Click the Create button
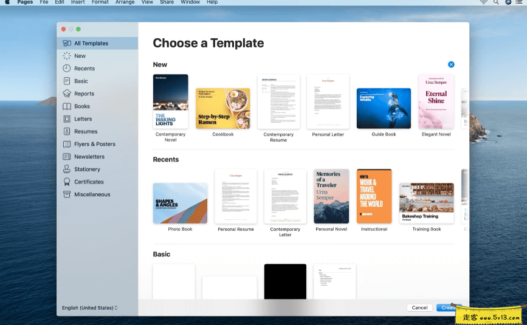 (449, 308)
